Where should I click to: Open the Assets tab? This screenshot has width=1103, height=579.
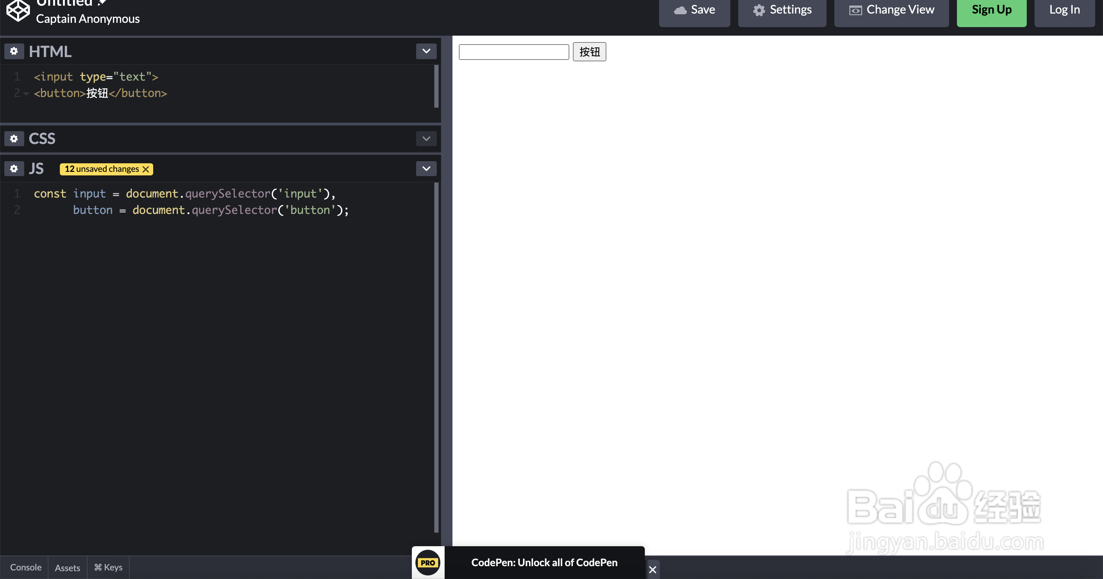coord(68,568)
